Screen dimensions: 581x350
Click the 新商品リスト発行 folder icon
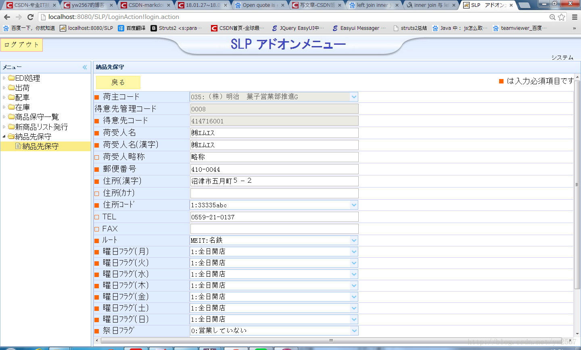11,127
